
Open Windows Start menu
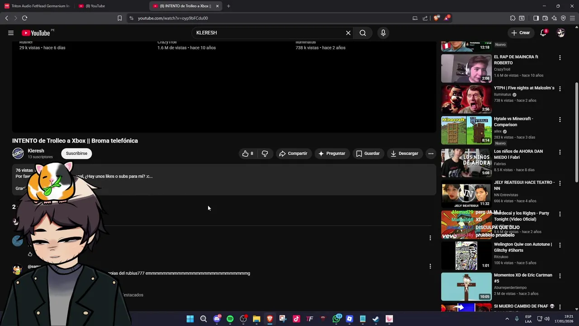pos(190,319)
